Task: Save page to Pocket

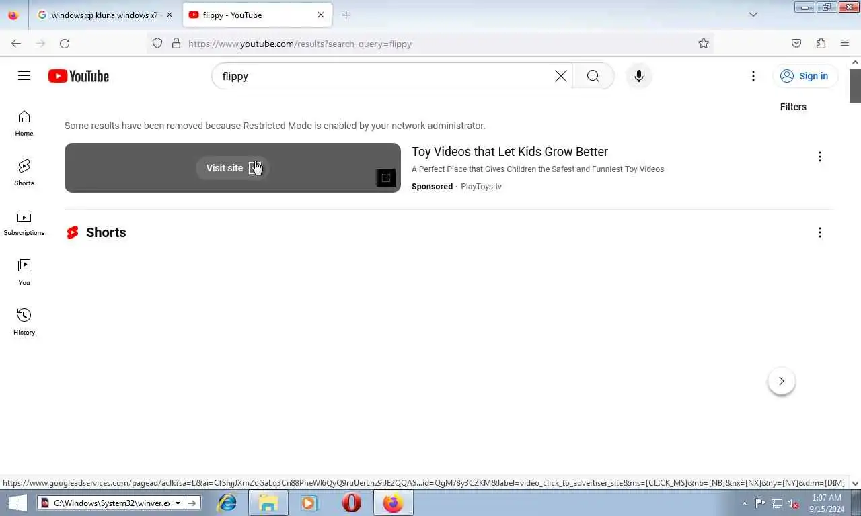Action: click(796, 44)
